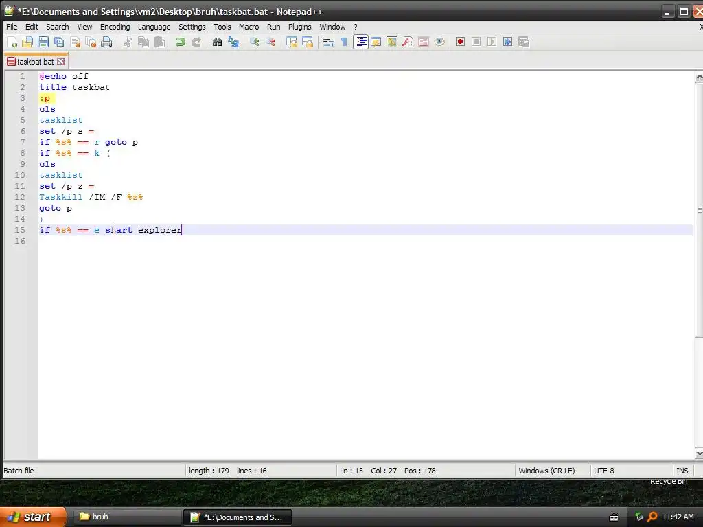Toggle show all characters pilcrow icon
703x527 pixels.
point(345,42)
